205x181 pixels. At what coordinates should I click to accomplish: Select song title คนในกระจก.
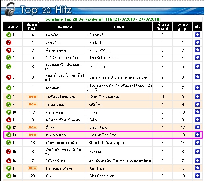pyautogui.click(x=56, y=135)
